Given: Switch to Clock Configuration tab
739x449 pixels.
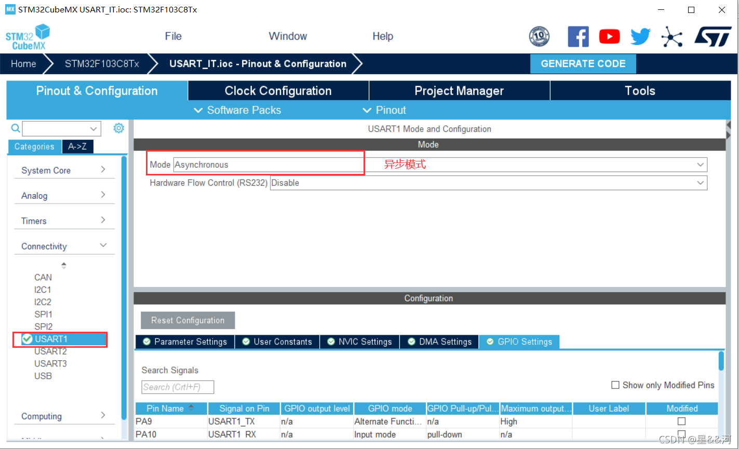Looking at the screenshot, I should click(278, 91).
